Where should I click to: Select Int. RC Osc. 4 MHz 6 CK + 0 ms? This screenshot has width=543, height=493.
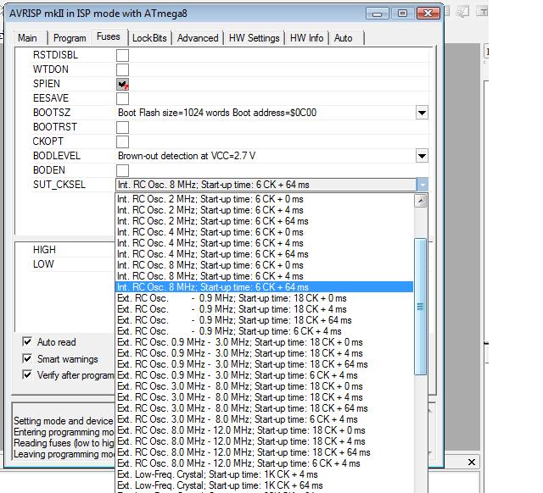pyautogui.click(x=264, y=232)
